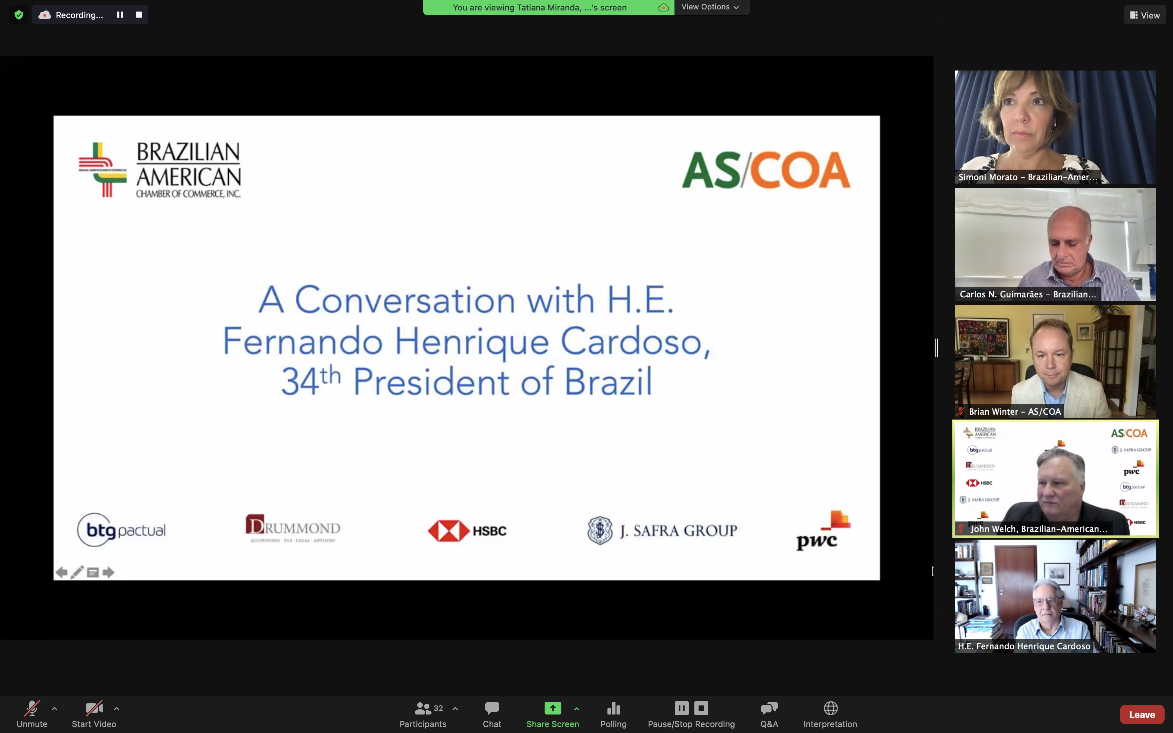
Task: Stop recording using top square button
Action: point(139,15)
